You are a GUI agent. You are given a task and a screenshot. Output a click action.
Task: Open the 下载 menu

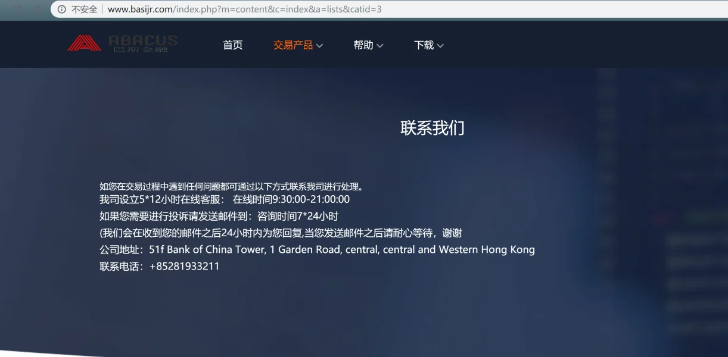[x=424, y=45]
